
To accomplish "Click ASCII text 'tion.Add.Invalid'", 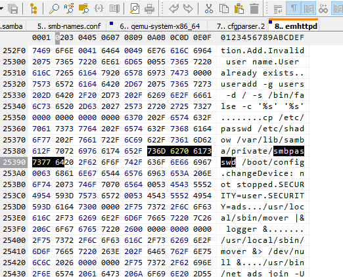I will pos(262,51).
